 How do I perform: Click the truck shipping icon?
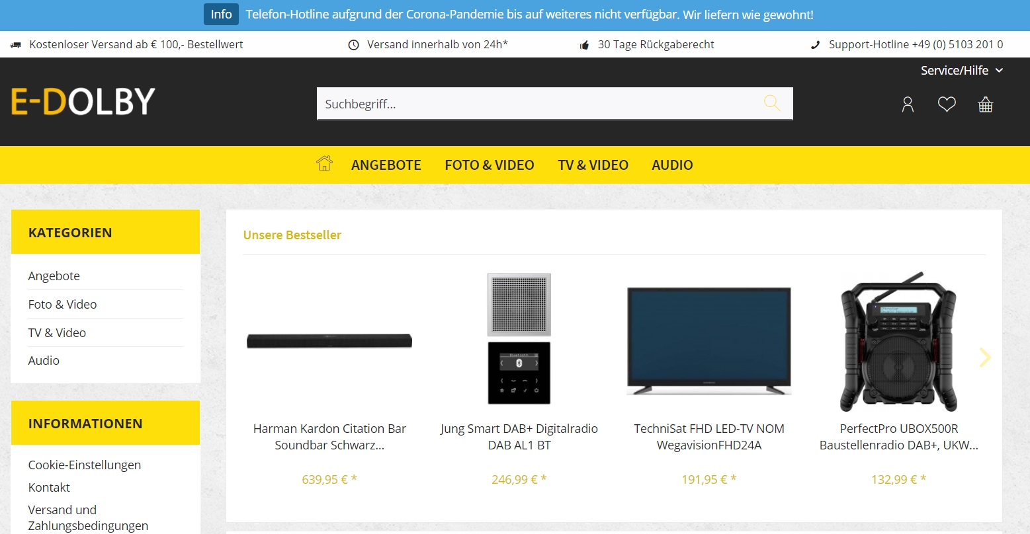point(16,45)
